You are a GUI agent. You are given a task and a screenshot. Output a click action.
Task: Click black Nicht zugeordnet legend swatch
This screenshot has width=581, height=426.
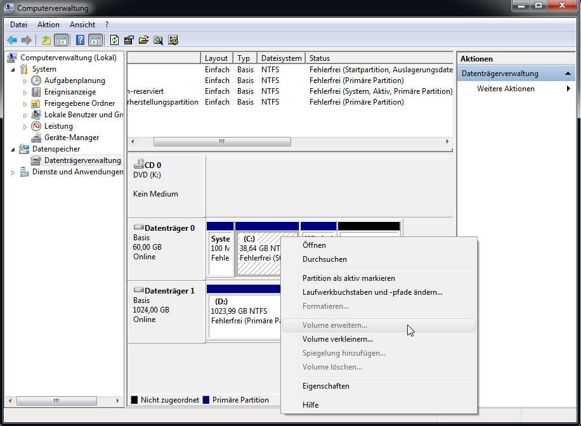click(x=134, y=400)
